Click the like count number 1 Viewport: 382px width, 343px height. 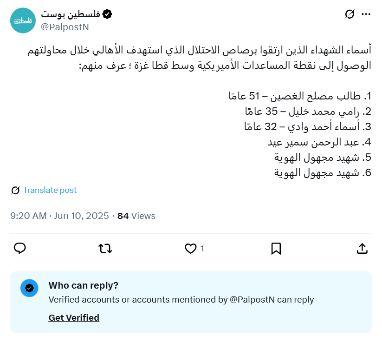click(x=202, y=249)
